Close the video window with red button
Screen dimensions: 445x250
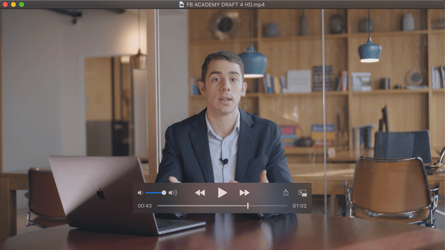(5, 4)
